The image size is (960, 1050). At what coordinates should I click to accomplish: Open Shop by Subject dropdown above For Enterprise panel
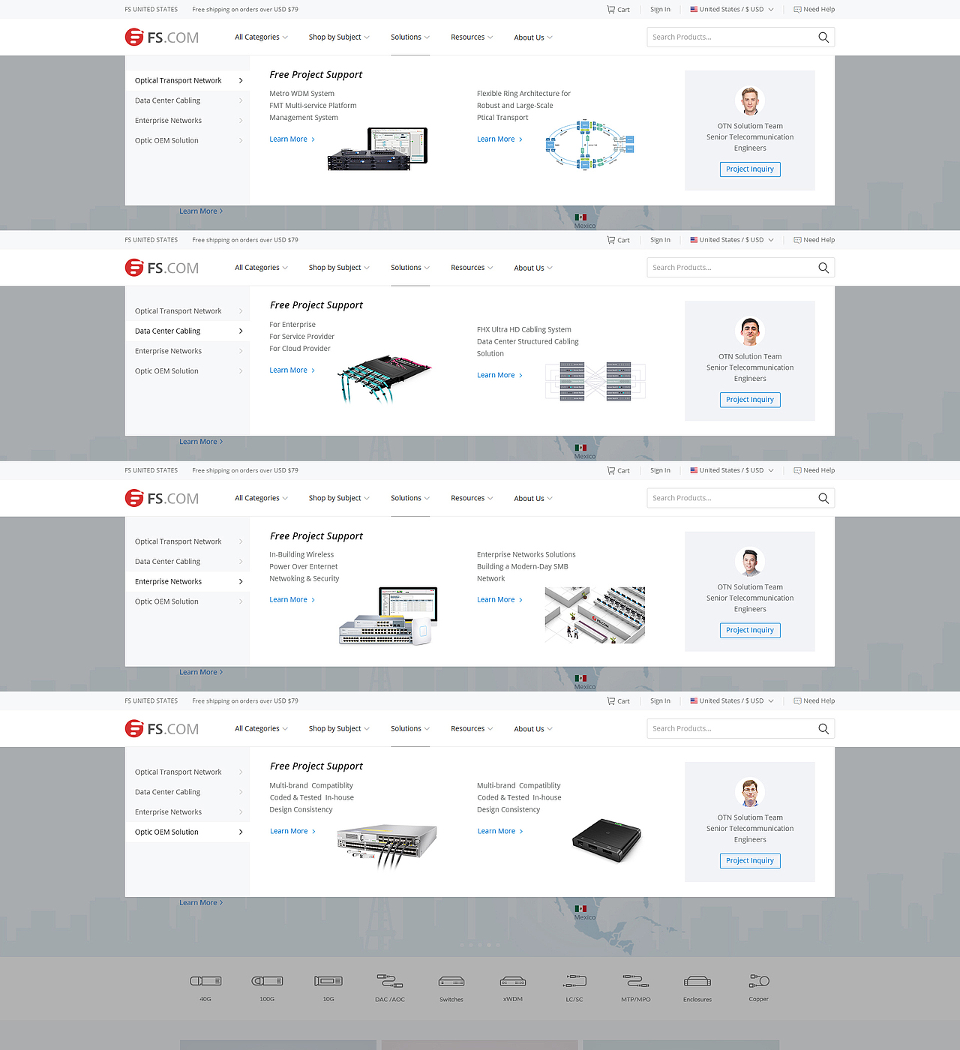(339, 268)
